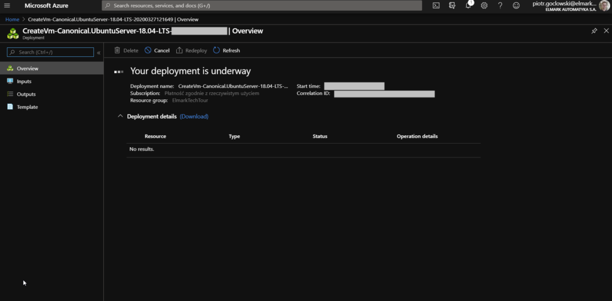Refresh the deployment status
Screen dimensions: 612x301
pos(227,50)
